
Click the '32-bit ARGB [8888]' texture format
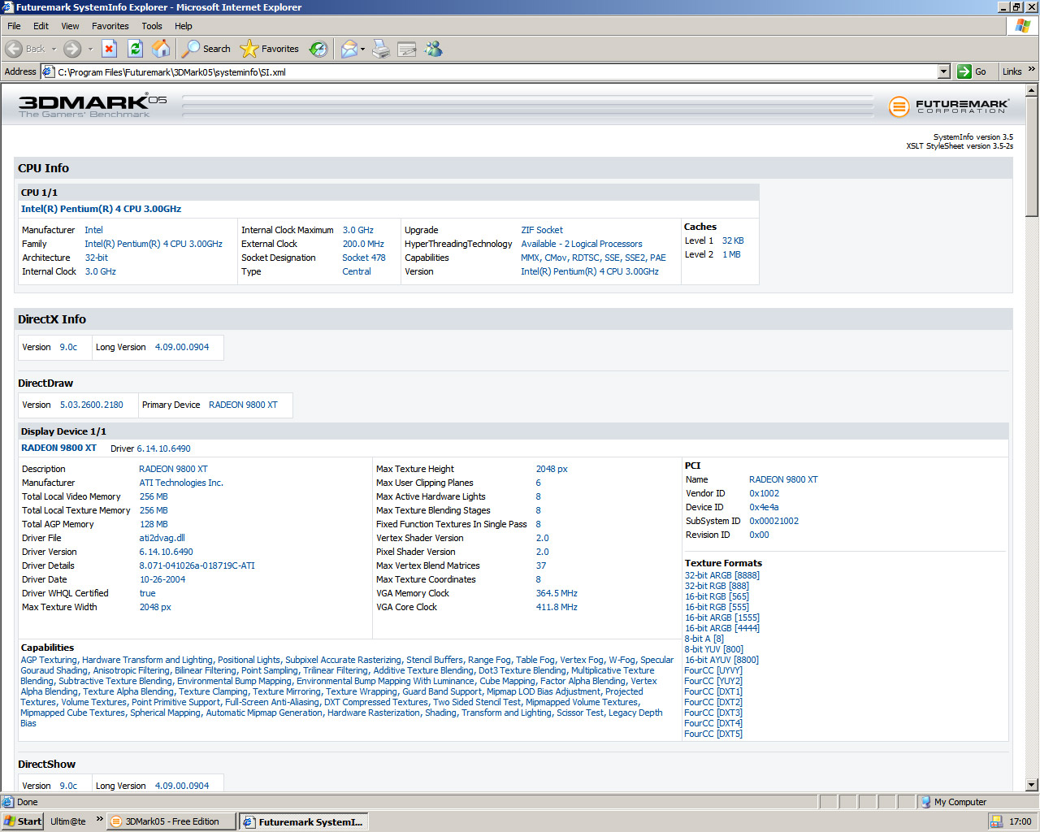pos(722,575)
